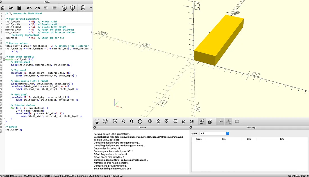The height and width of the screenshot is (177, 309).
Task: Collapse the for loop code fold
Action: (x=4, y=108)
